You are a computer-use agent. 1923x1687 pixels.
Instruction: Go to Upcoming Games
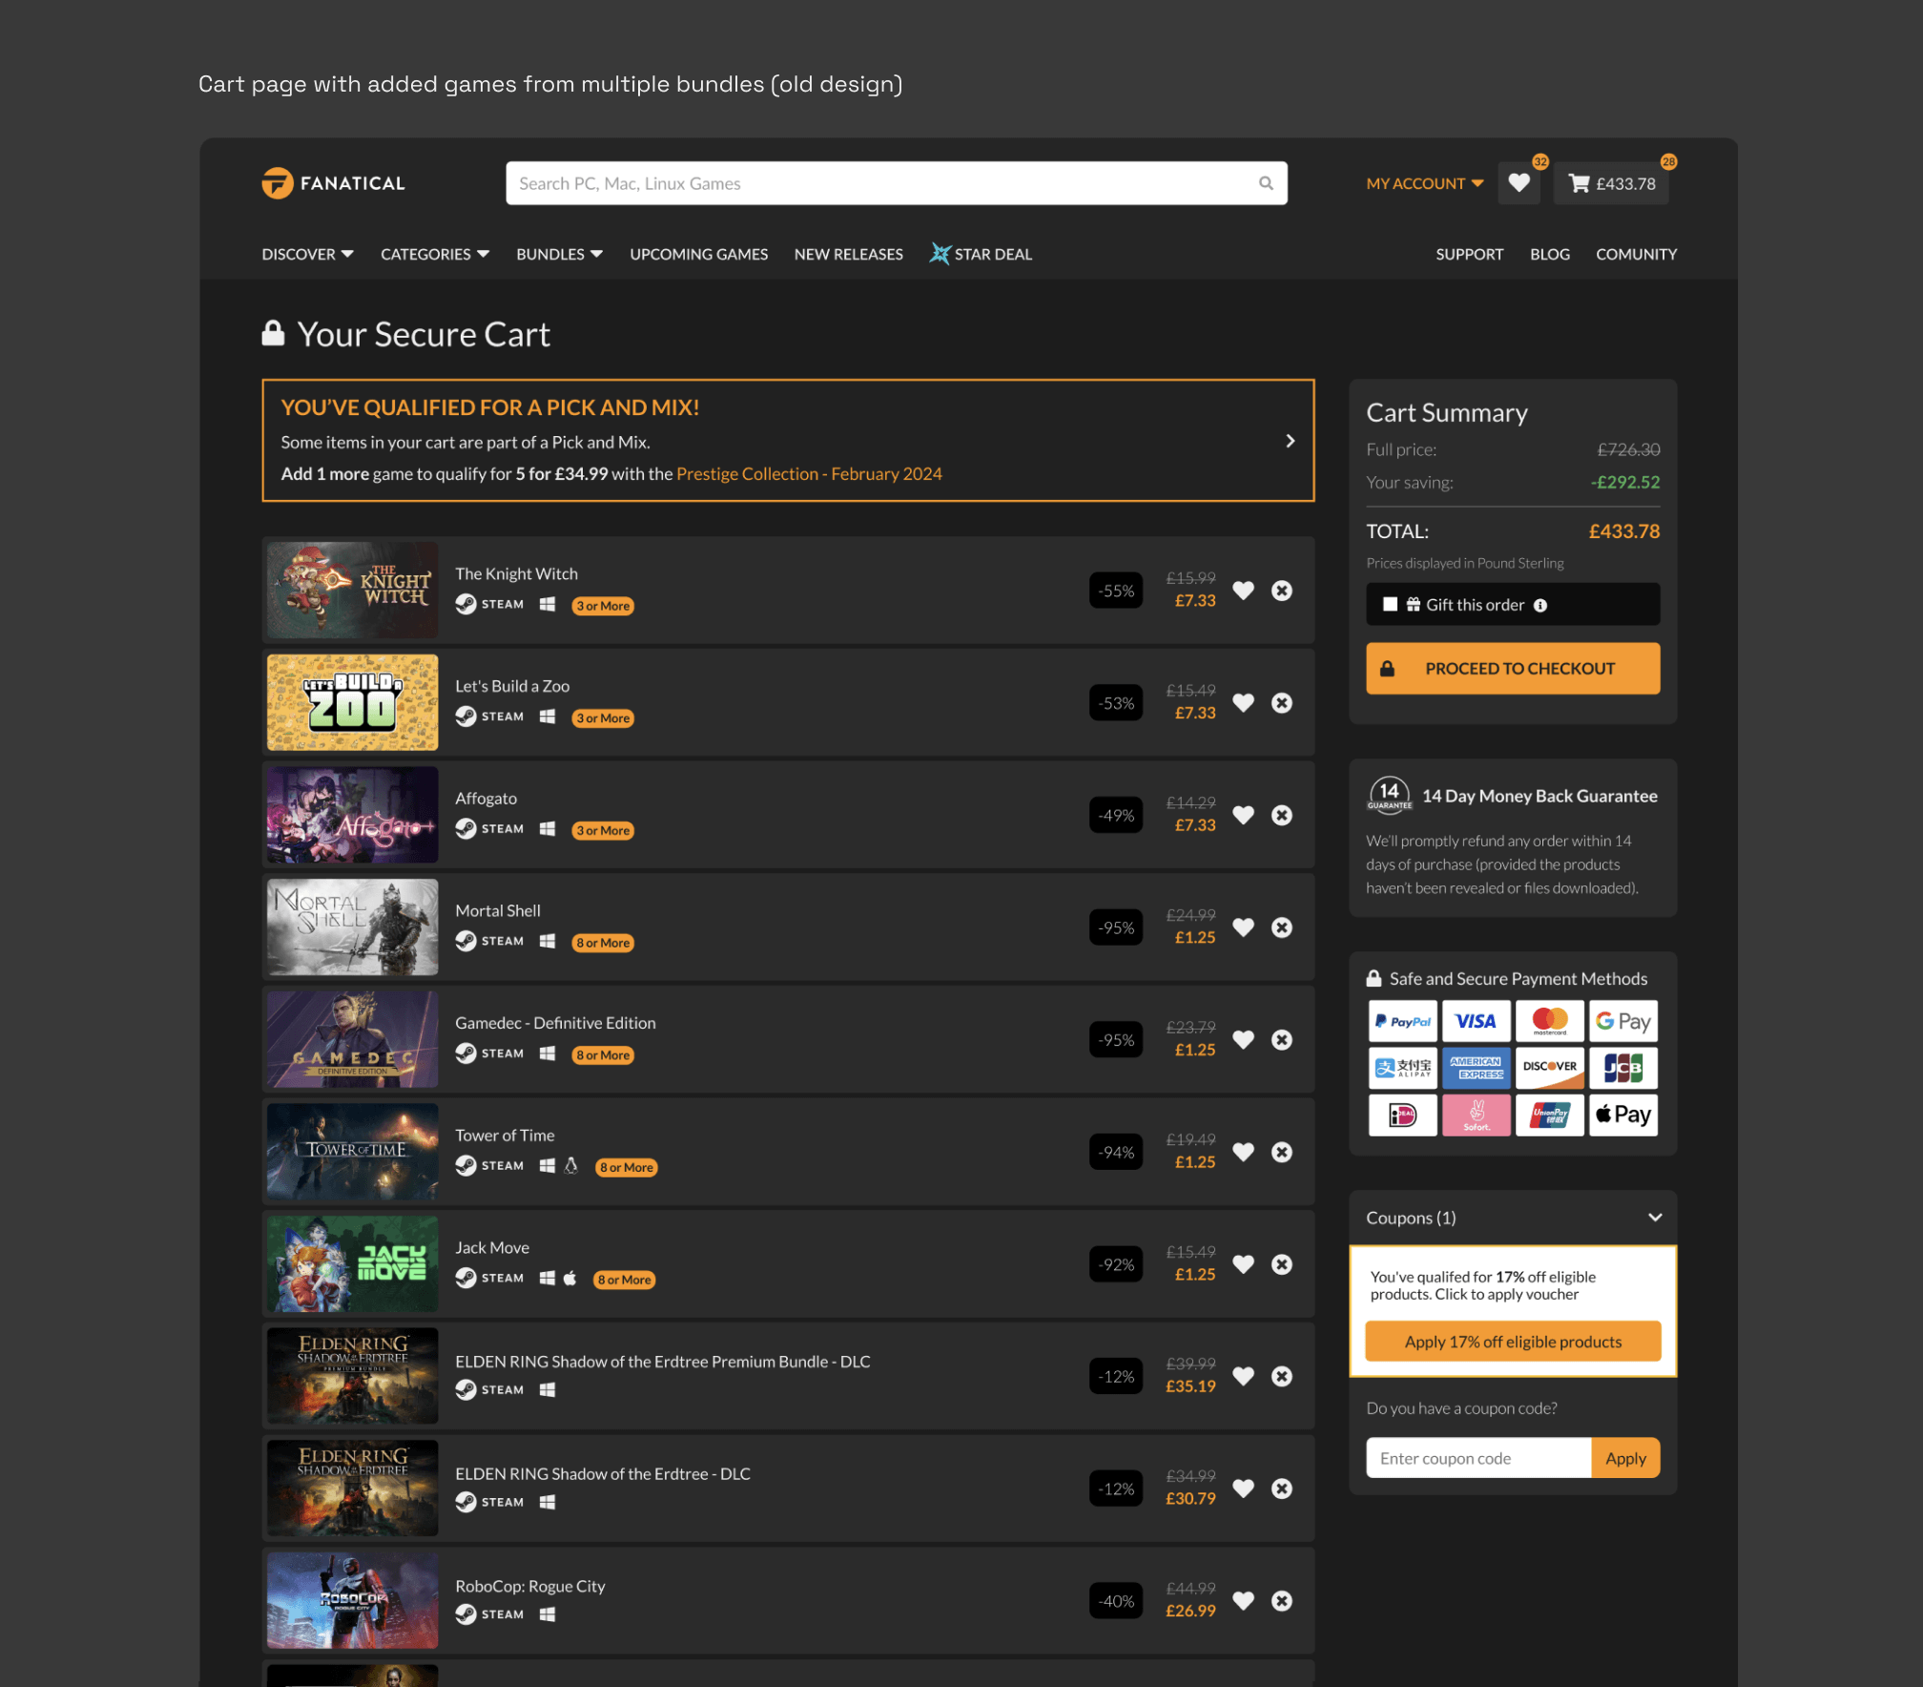coord(698,254)
